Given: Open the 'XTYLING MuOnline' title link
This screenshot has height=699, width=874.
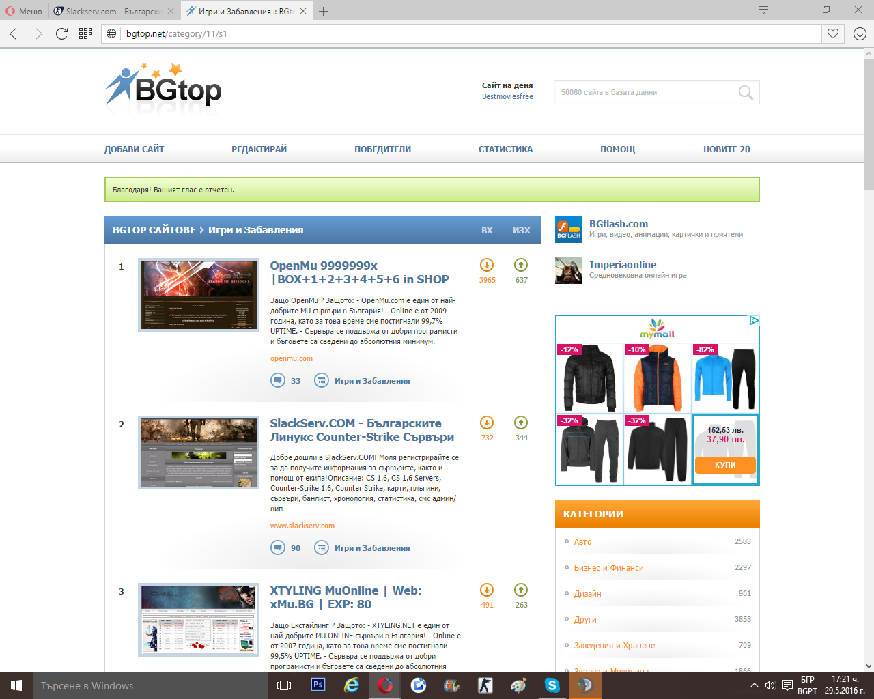Looking at the screenshot, I should [x=346, y=597].
